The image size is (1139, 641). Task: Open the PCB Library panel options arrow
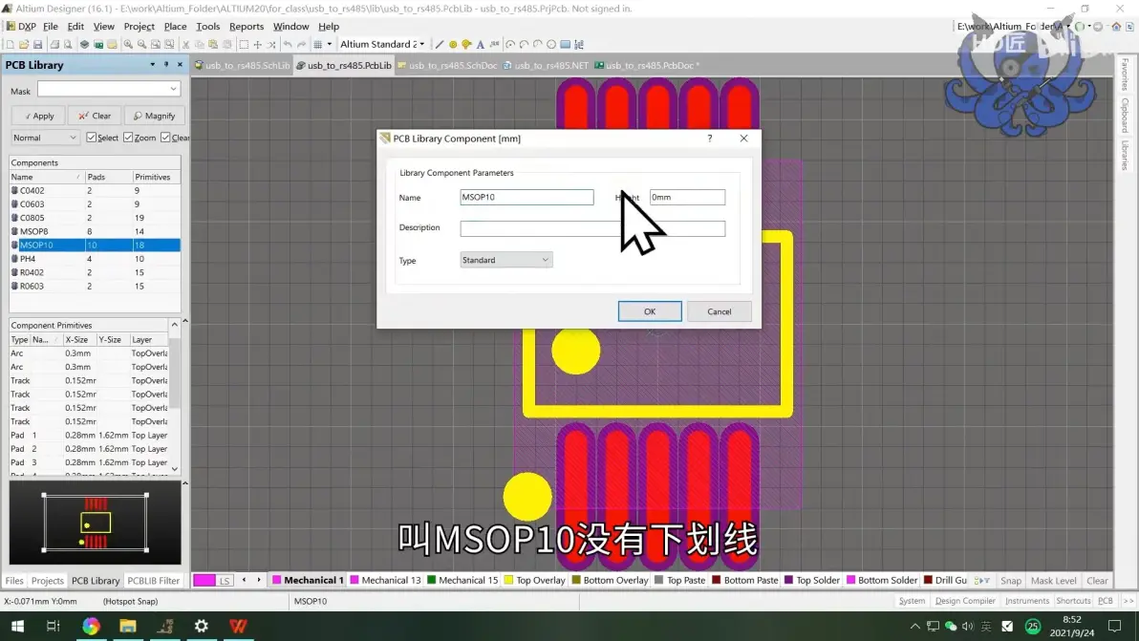153,65
